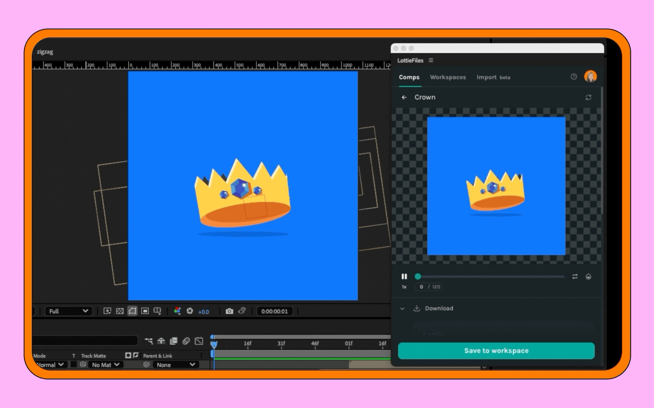Screen dimensions: 654x408
Task: Toggle Fast Previews in After Effects
Action: click(107, 311)
